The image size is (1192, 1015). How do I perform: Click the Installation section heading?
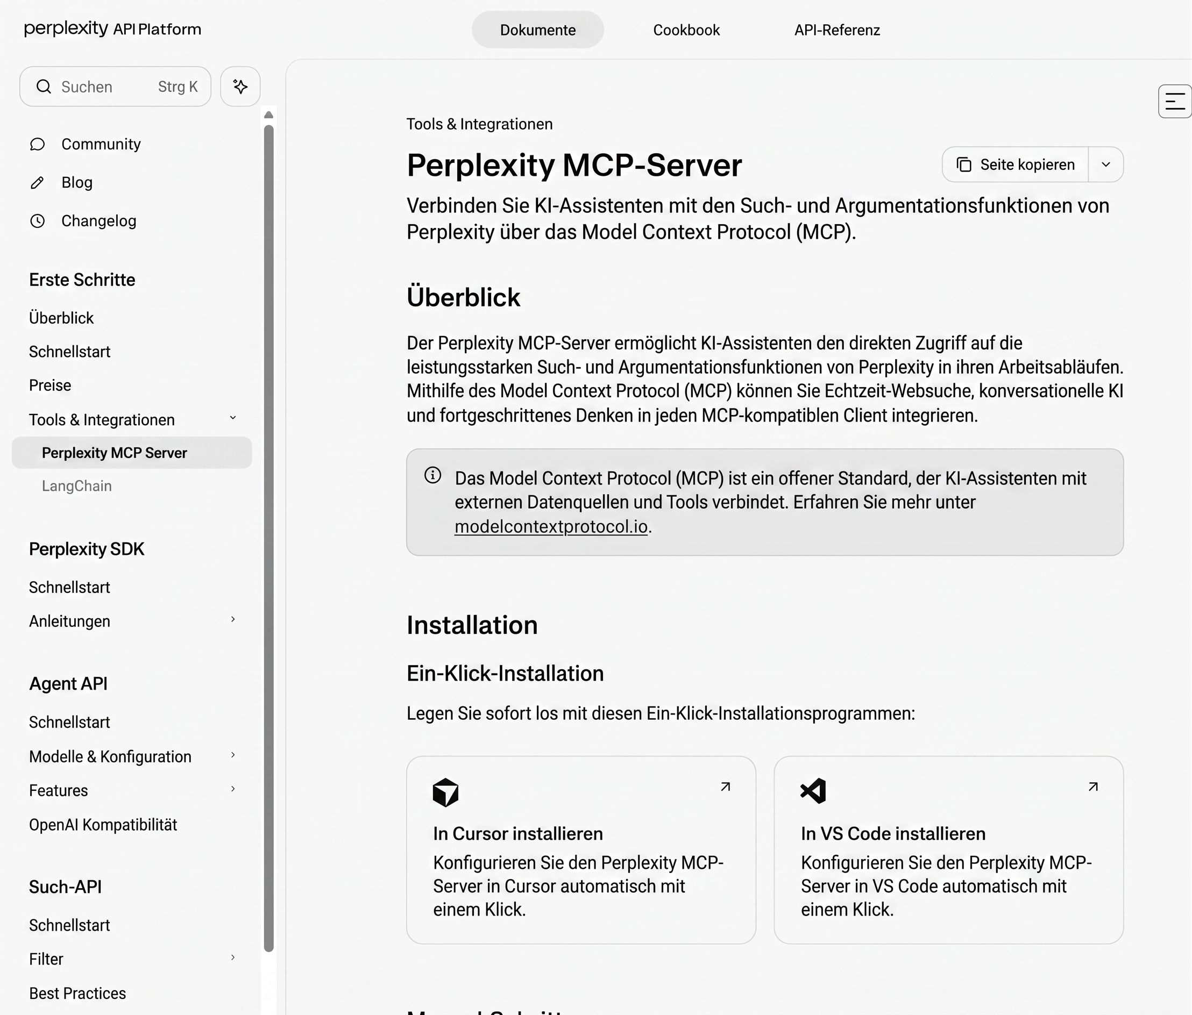(x=472, y=625)
